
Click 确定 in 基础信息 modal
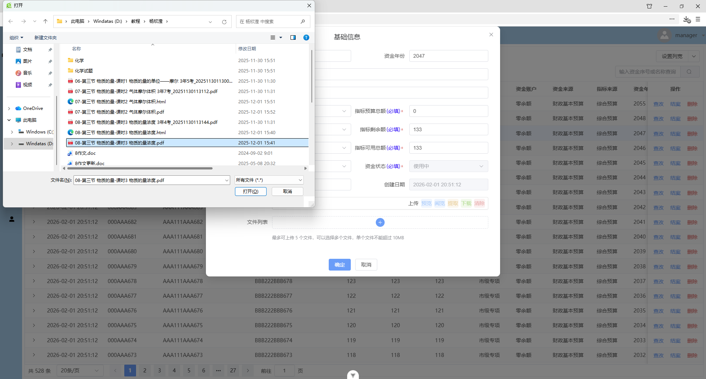coord(340,265)
